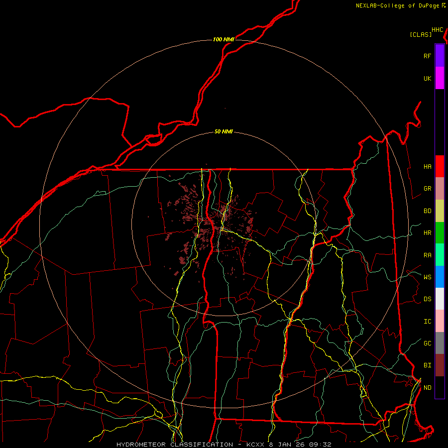The height and width of the screenshot is (448, 448).
Task: Click the GC legend label
Action: coord(427,343)
